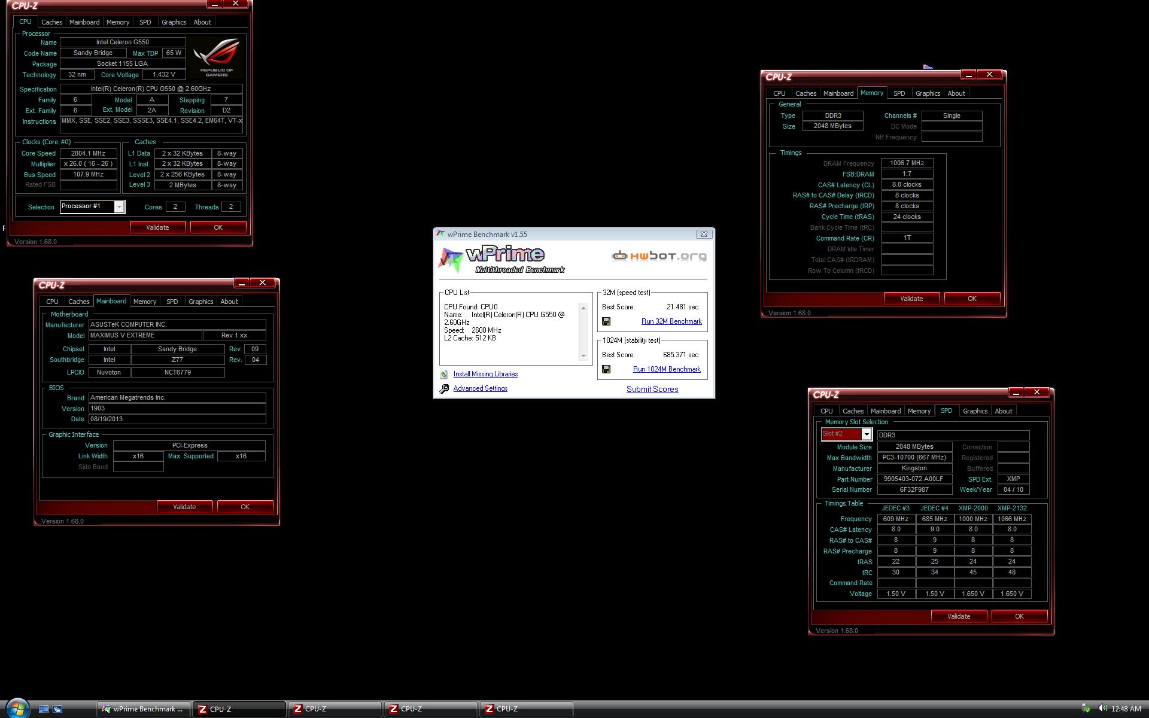Open About tab in CPU-Z SPD window
The height and width of the screenshot is (718, 1149).
[x=1004, y=411]
